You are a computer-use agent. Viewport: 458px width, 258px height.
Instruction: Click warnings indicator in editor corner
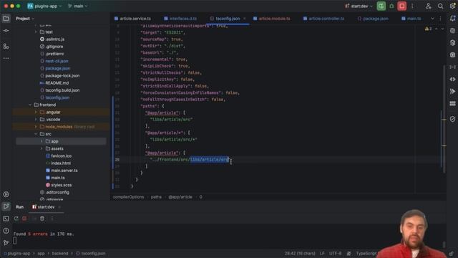428,29
